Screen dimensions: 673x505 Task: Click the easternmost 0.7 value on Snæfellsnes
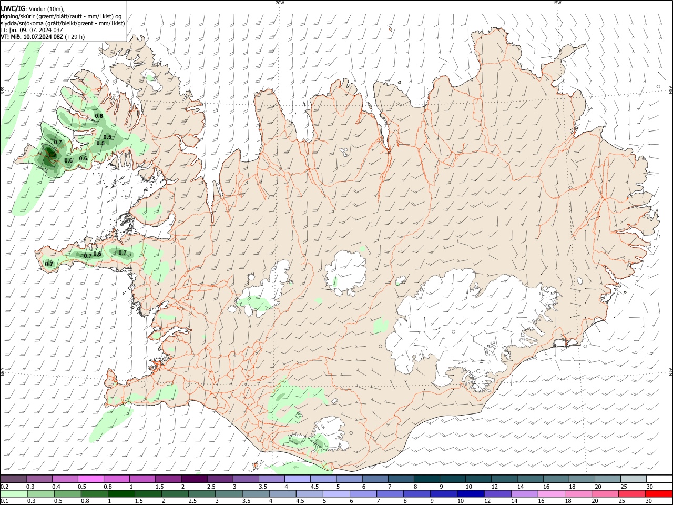point(123,252)
